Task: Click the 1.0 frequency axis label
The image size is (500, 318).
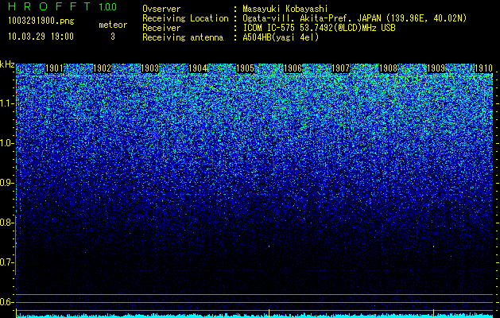Action: coord(6,143)
